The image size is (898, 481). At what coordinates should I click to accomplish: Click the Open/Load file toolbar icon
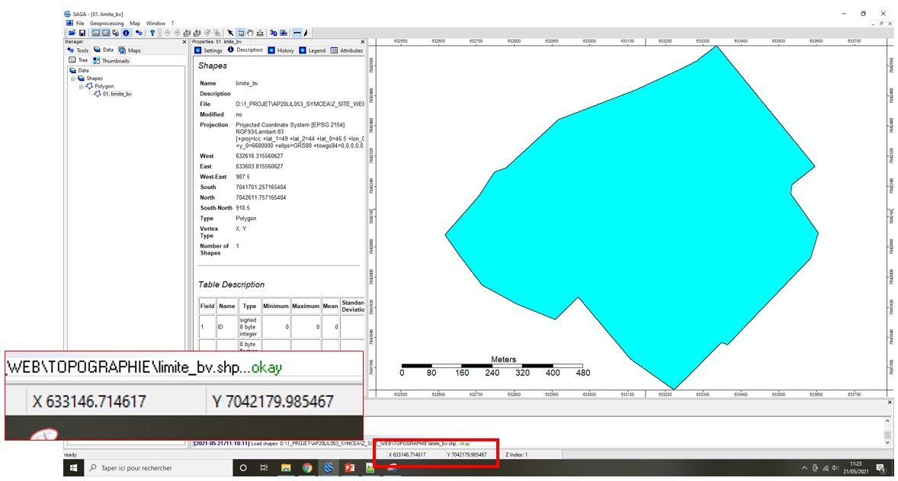[72, 33]
